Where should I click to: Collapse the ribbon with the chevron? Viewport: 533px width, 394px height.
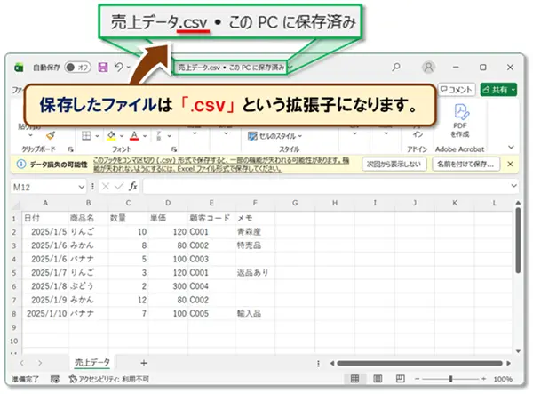tap(511, 147)
